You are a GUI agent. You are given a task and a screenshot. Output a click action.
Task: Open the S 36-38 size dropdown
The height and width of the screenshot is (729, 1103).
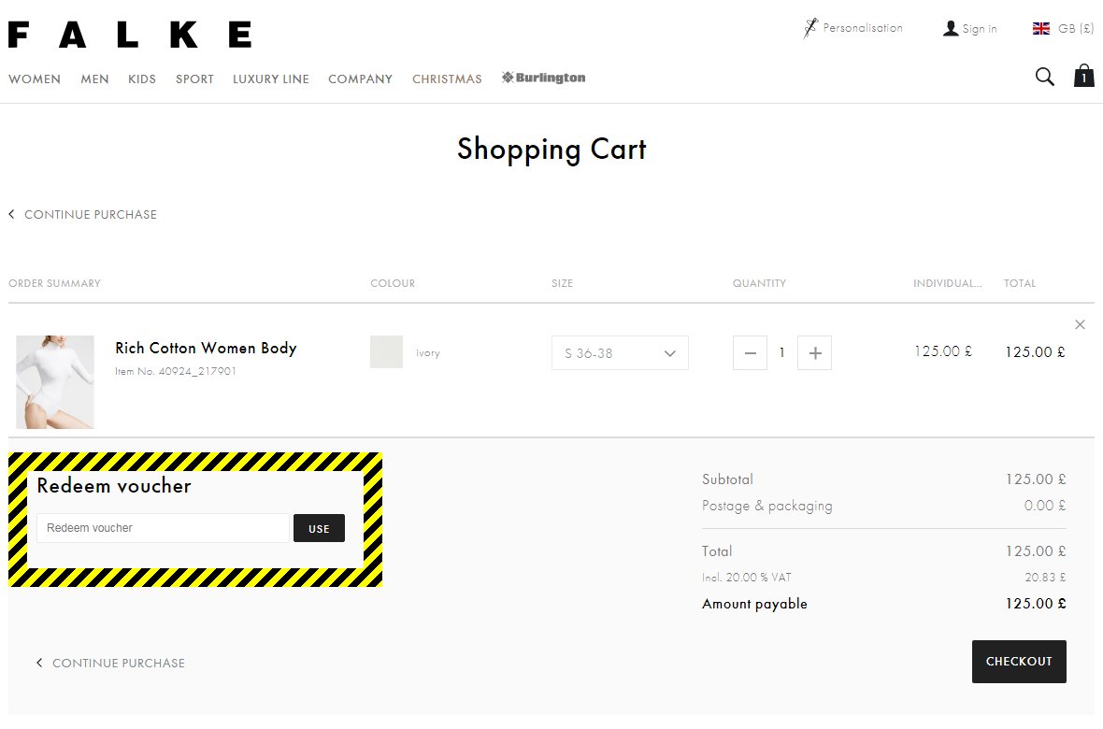[x=620, y=352]
